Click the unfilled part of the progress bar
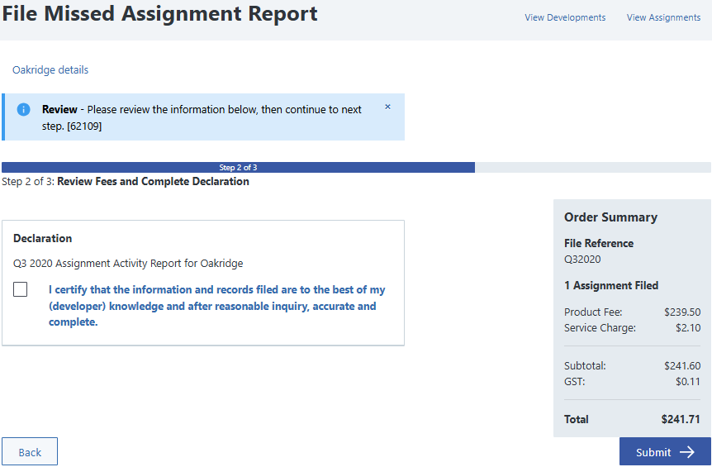 [592, 167]
